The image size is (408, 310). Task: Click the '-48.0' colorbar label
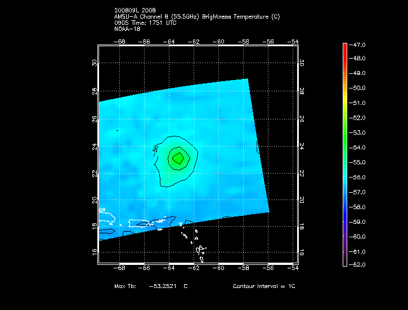click(x=357, y=59)
